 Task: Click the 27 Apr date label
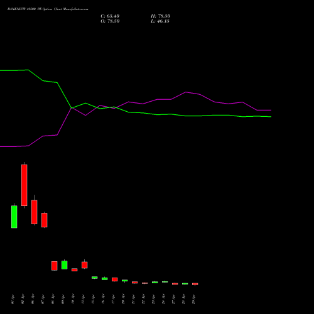[x=173, y=299]
